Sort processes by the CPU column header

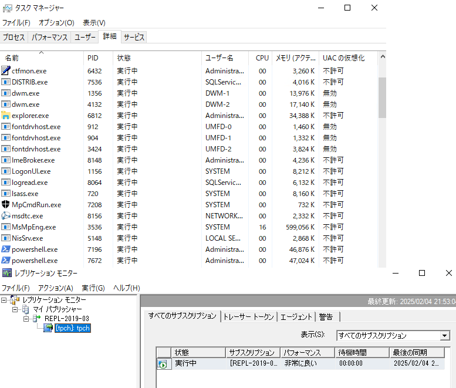click(x=261, y=58)
